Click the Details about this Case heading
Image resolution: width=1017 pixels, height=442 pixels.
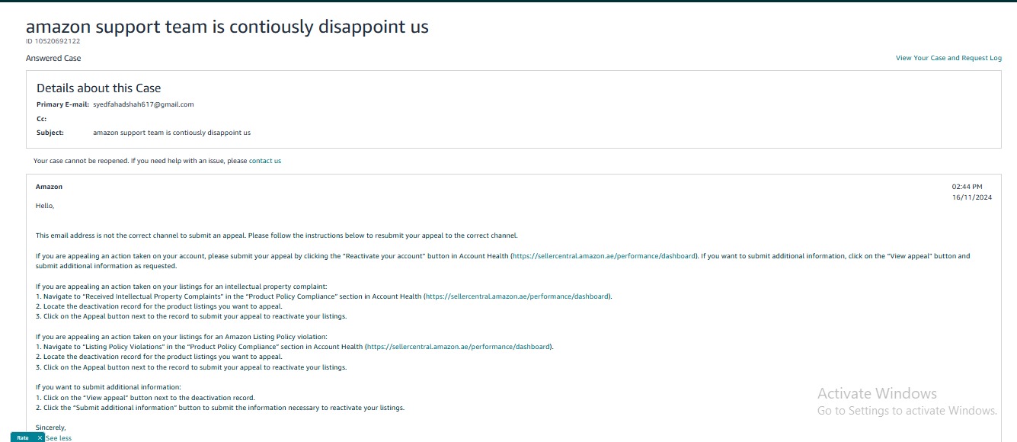coord(99,88)
